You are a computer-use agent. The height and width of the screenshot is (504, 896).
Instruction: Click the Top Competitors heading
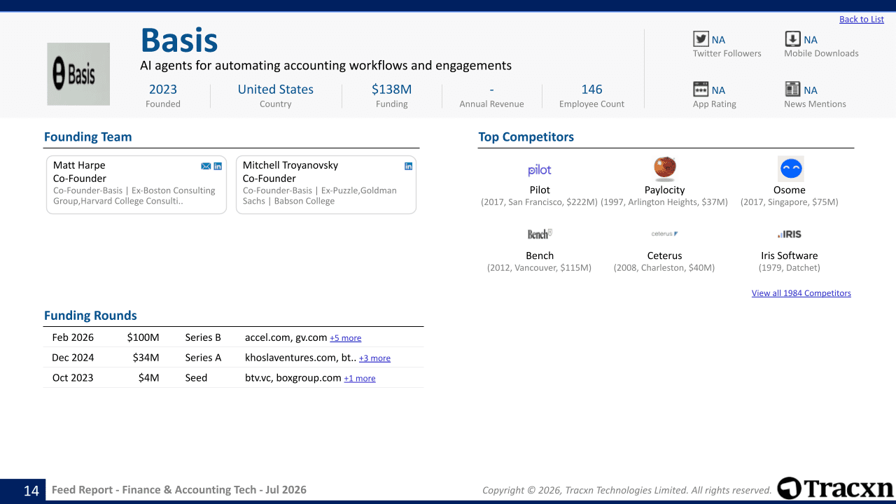click(526, 137)
